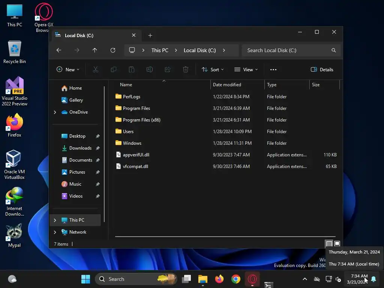Open pinned Pictures folder
The image size is (384, 288).
(77, 172)
